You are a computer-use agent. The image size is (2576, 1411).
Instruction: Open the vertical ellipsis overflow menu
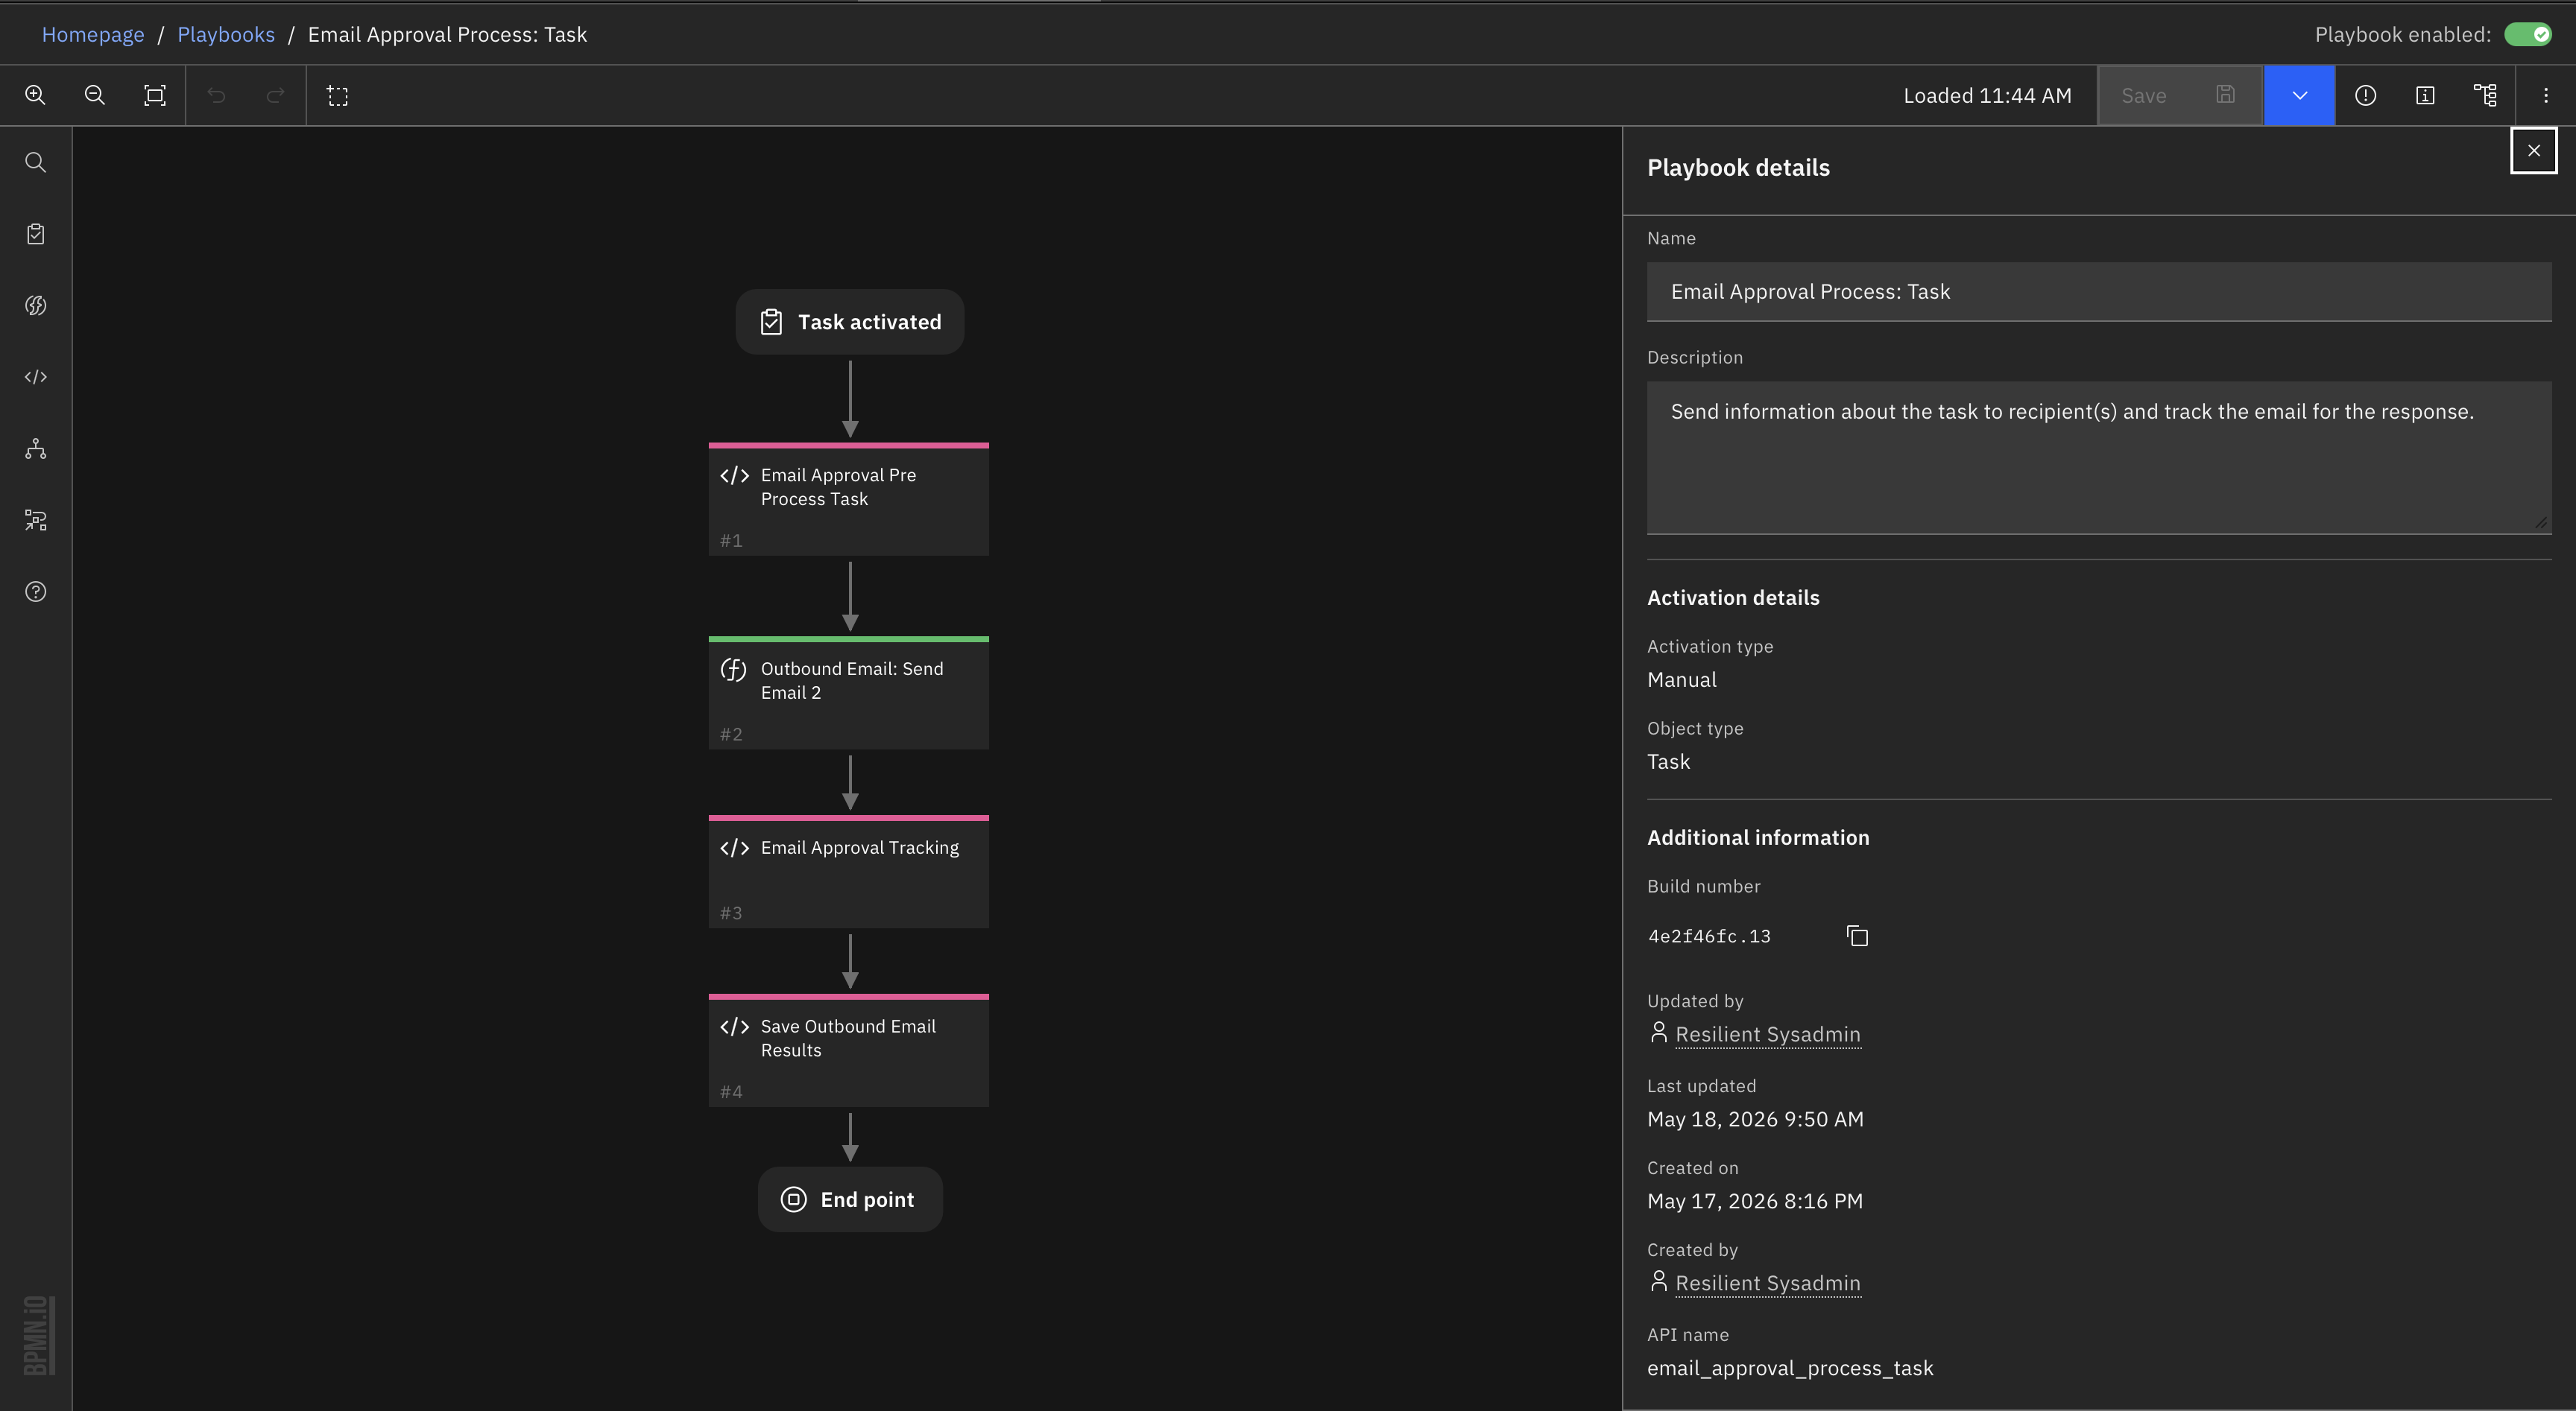2546,95
